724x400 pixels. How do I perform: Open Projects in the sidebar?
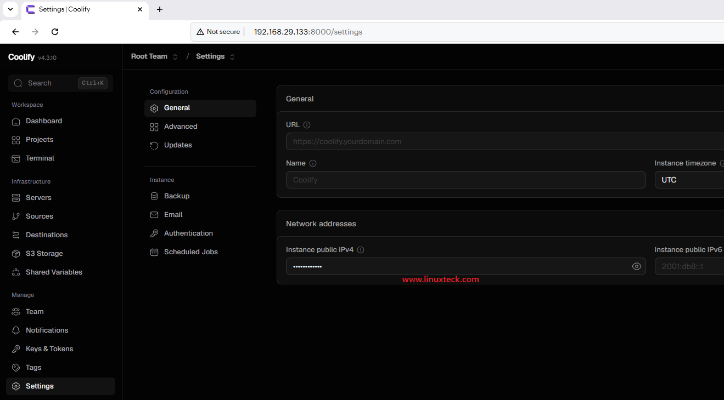click(x=60, y=140)
